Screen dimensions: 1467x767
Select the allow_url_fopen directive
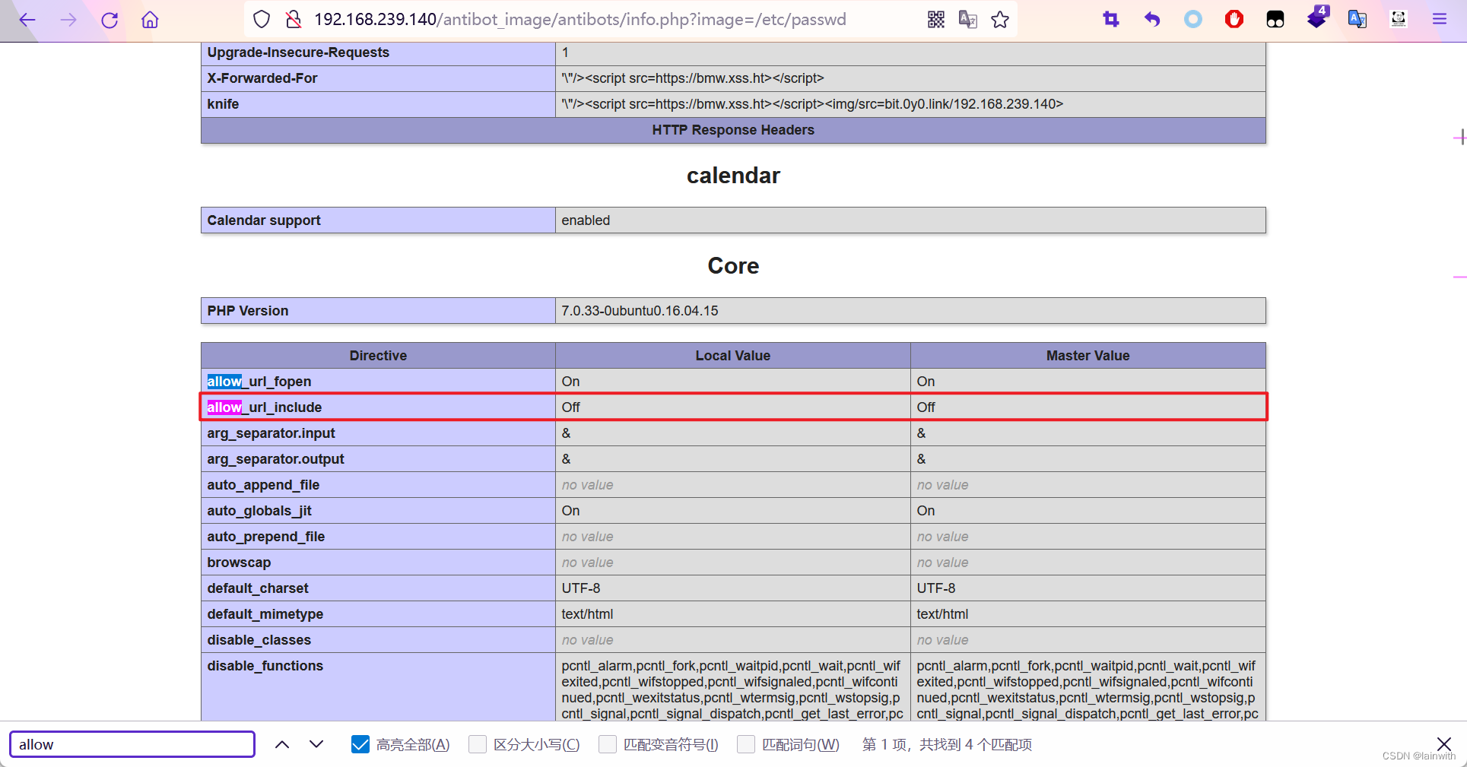click(259, 382)
